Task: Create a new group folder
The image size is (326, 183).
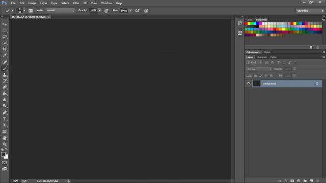Action: (x=305, y=181)
